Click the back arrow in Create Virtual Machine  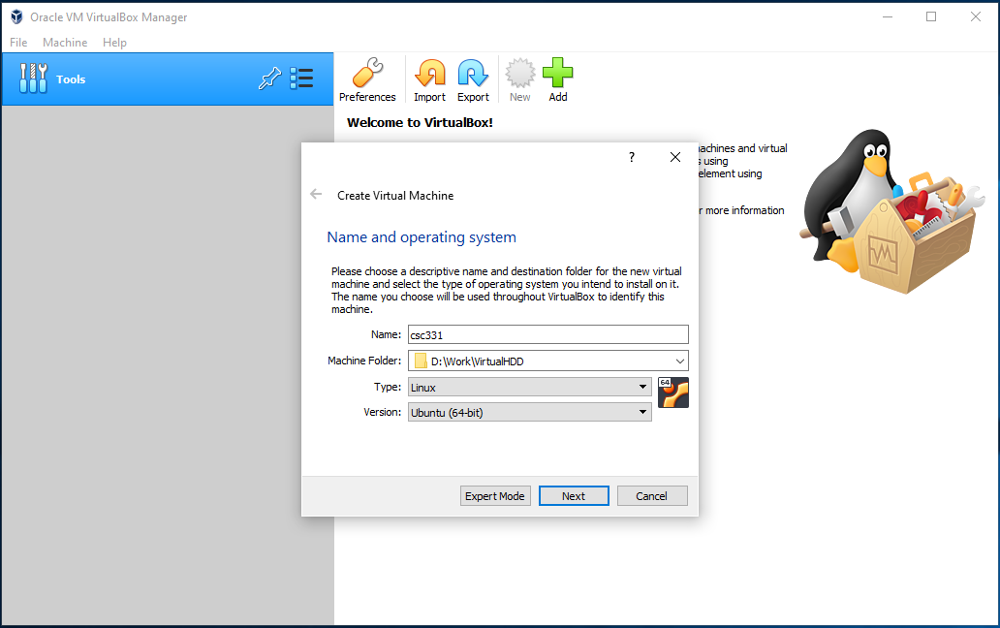coord(316,195)
